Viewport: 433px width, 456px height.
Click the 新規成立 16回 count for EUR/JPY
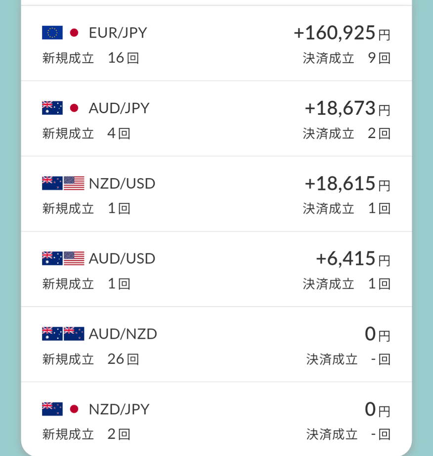click(x=91, y=58)
